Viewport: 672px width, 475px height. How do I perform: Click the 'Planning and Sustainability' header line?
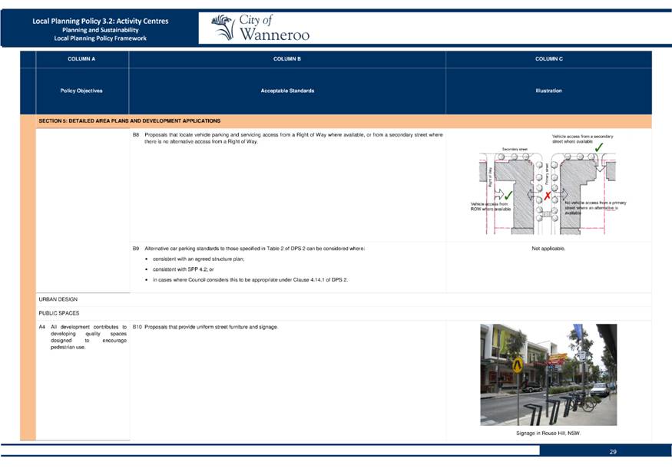[101, 30]
